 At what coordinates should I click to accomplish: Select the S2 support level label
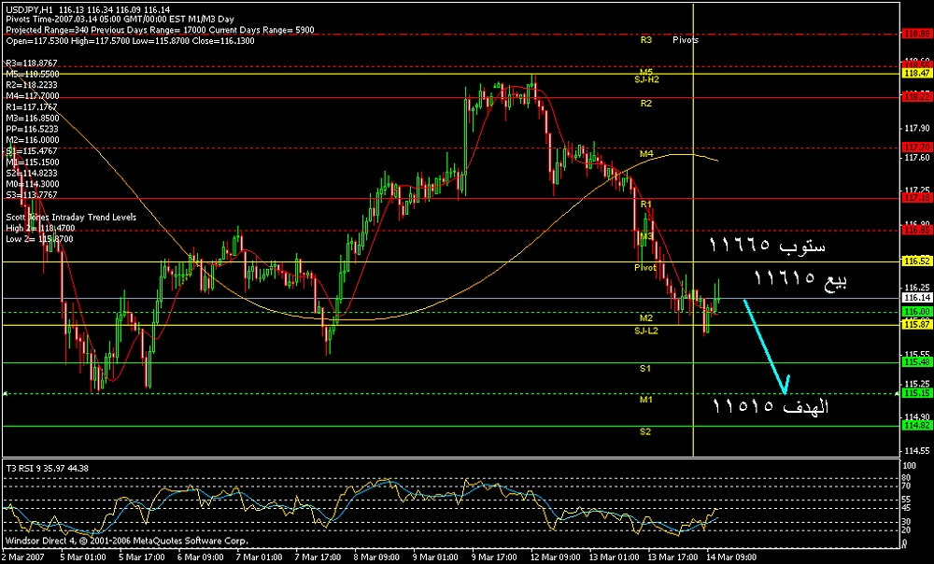pos(645,431)
